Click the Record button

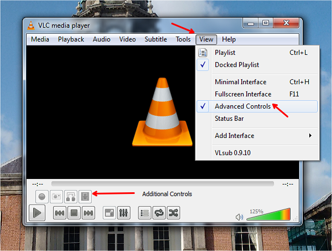coord(42,197)
